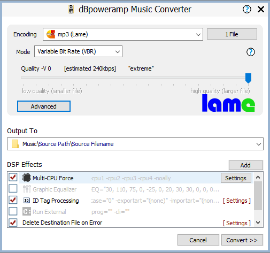270x253 pixels.
Task: Select the Run External row label
Action: (x=49, y=212)
